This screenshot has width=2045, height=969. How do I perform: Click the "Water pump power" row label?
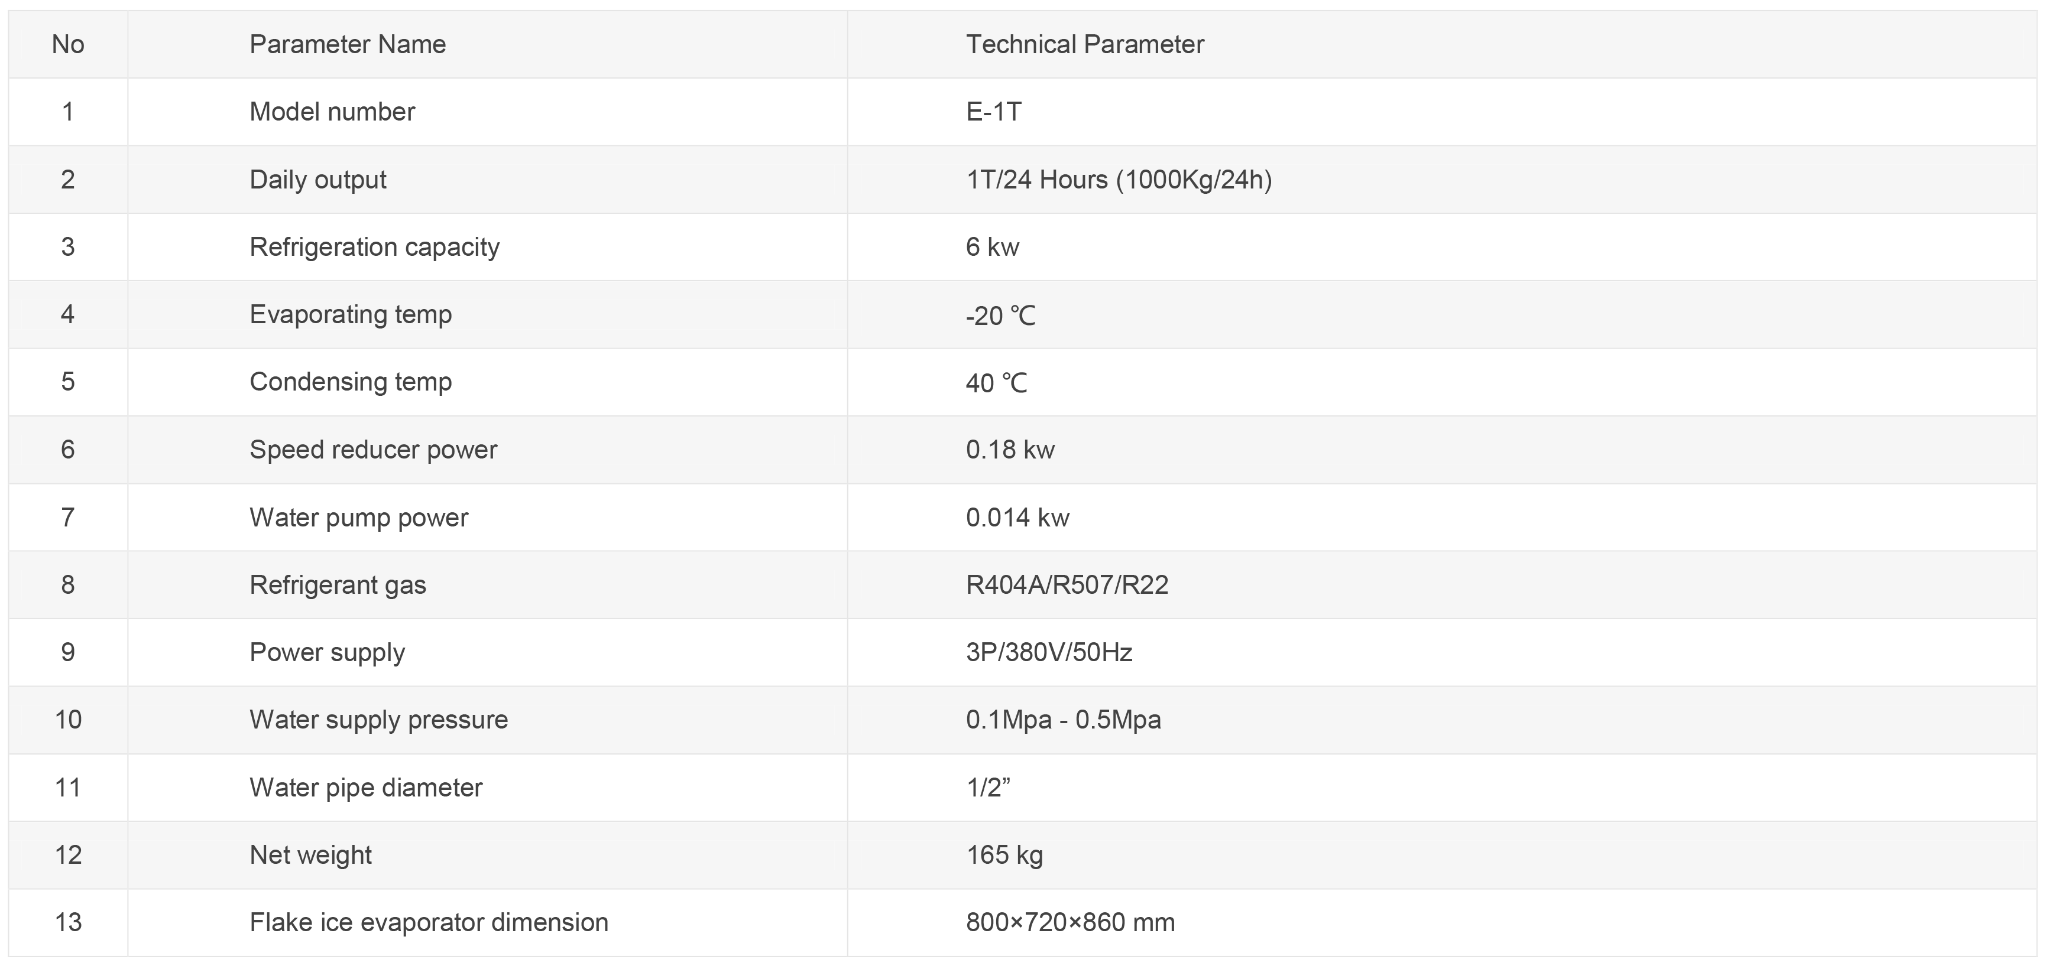(359, 518)
